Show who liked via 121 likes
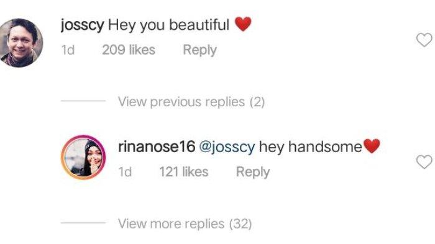435x244 pixels. click(184, 171)
